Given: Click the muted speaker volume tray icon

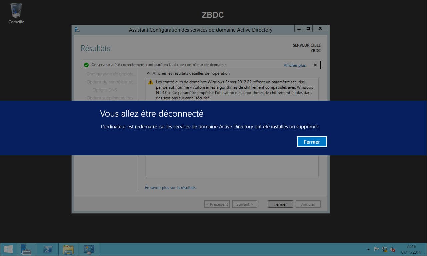Looking at the screenshot, I should [x=393, y=249].
